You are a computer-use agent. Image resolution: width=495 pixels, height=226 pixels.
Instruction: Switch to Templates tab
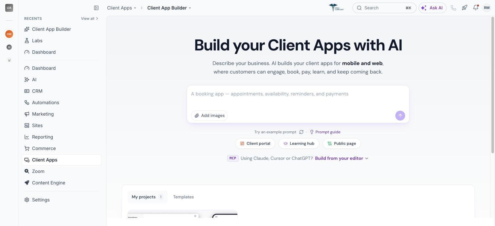(183, 197)
